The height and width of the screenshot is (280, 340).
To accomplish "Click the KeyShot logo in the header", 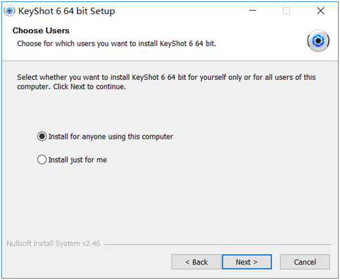I will (x=318, y=41).
